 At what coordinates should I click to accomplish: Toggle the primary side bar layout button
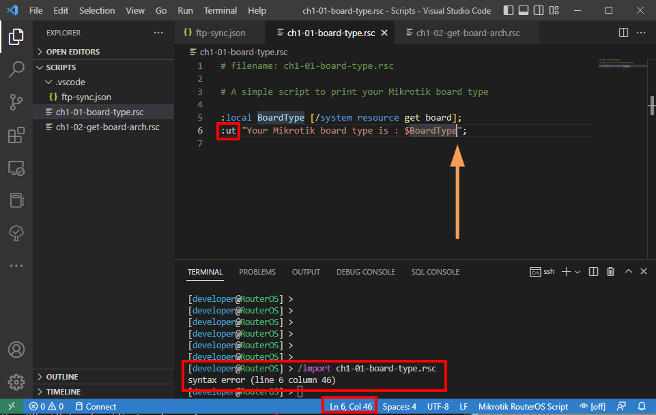pos(507,11)
